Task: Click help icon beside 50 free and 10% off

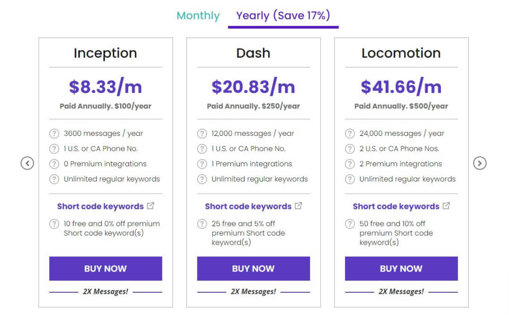Action: tap(350, 224)
